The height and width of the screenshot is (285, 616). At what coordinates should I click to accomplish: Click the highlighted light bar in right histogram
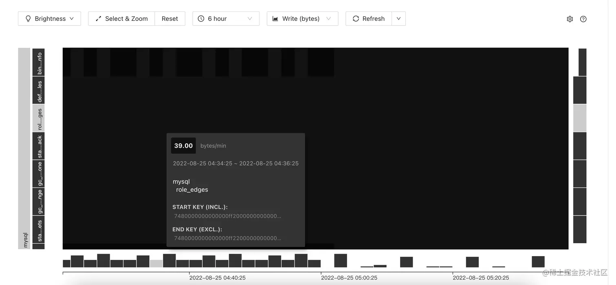580,118
